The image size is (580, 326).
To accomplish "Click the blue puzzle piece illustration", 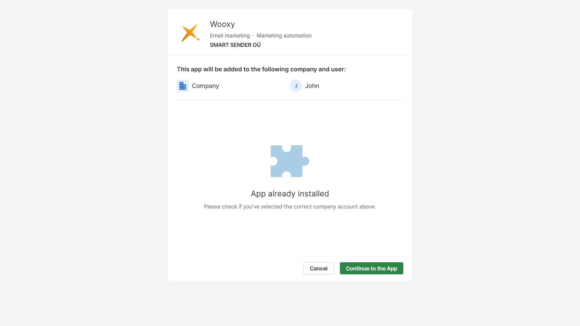I will pos(289,161).
